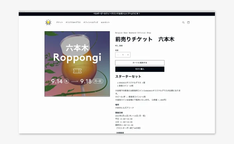Open the shopping cart icon
This screenshot has height=144, width=234.
pos(188,22)
